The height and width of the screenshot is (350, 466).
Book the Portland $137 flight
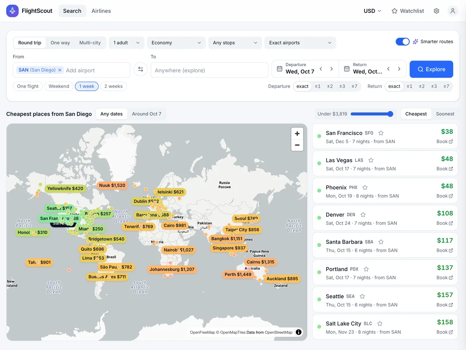[x=445, y=278]
